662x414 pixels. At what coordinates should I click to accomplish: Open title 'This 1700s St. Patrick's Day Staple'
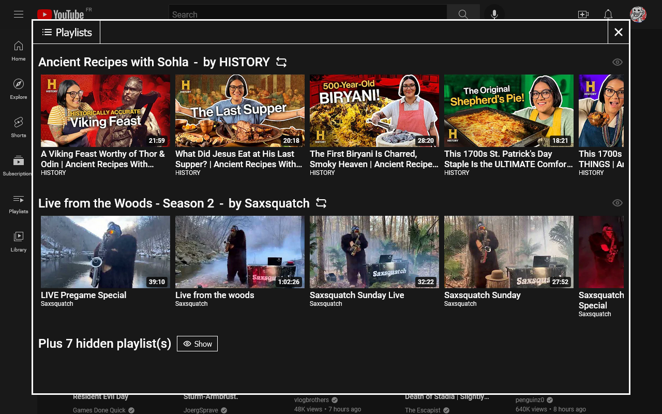[x=509, y=159]
